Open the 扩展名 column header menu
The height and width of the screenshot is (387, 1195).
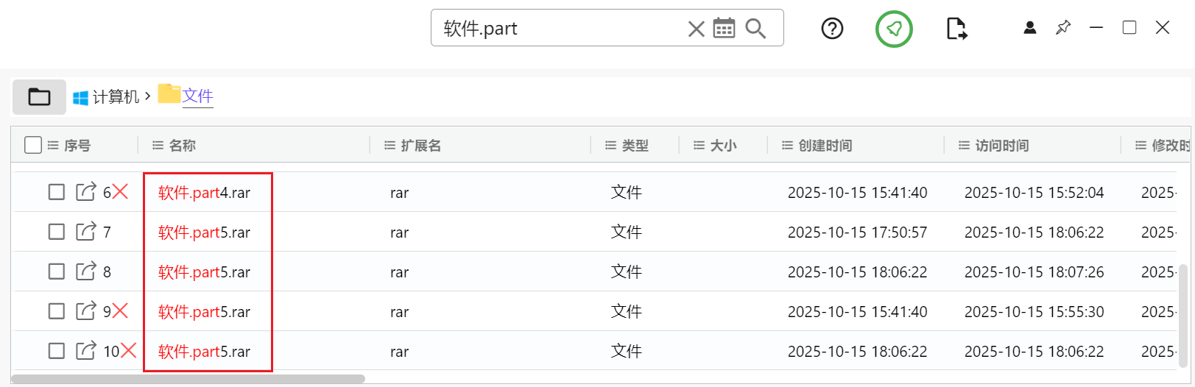click(390, 146)
